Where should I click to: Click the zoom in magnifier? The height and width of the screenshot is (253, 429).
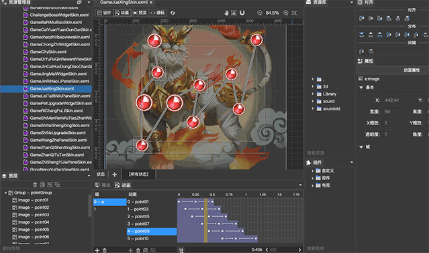(x=285, y=13)
